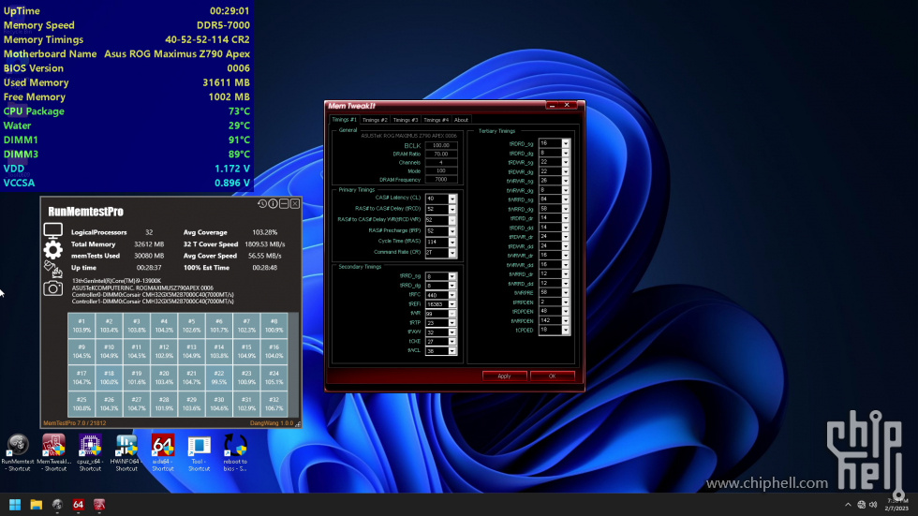Click the RunMemtestPro tile grid scrollbar
This screenshot has height=516, width=918.
point(294,364)
